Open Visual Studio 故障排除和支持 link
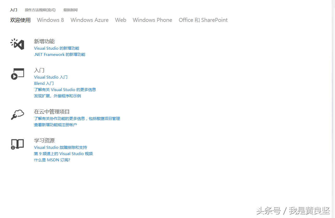The image size is (335, 218). [61, 147]
